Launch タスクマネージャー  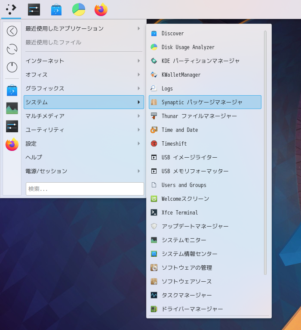(x=205, y=295)
